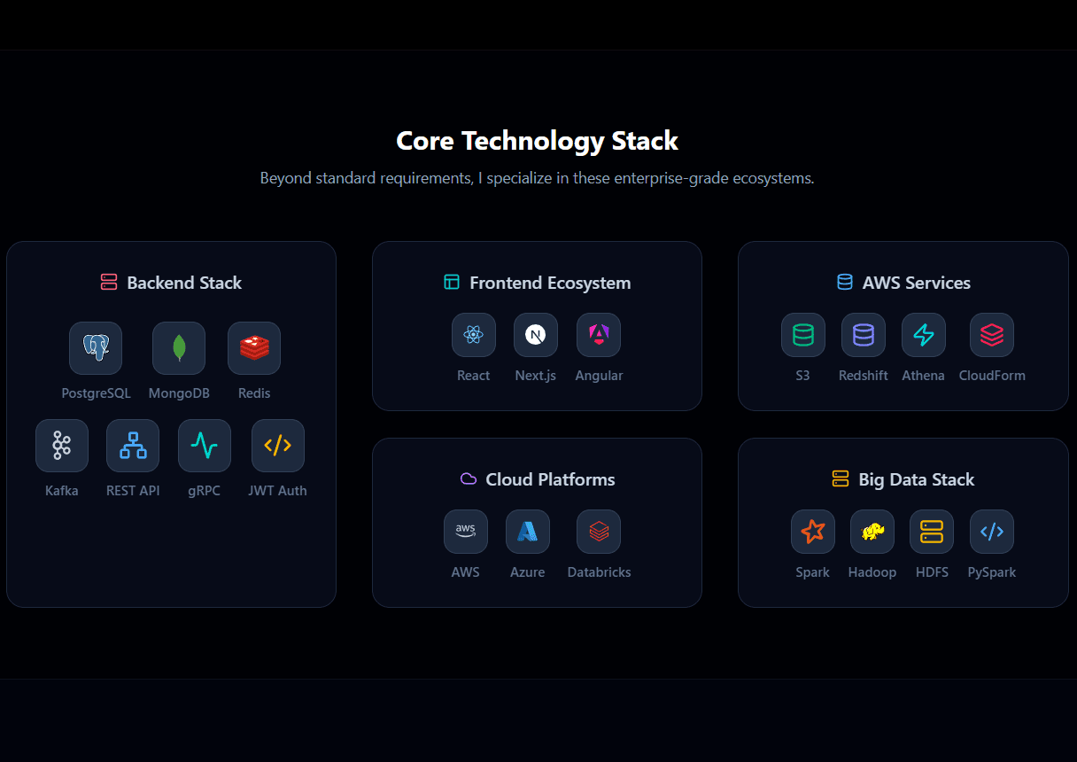
Task: Click the Azure label text
Action: (x=528, y=572)
